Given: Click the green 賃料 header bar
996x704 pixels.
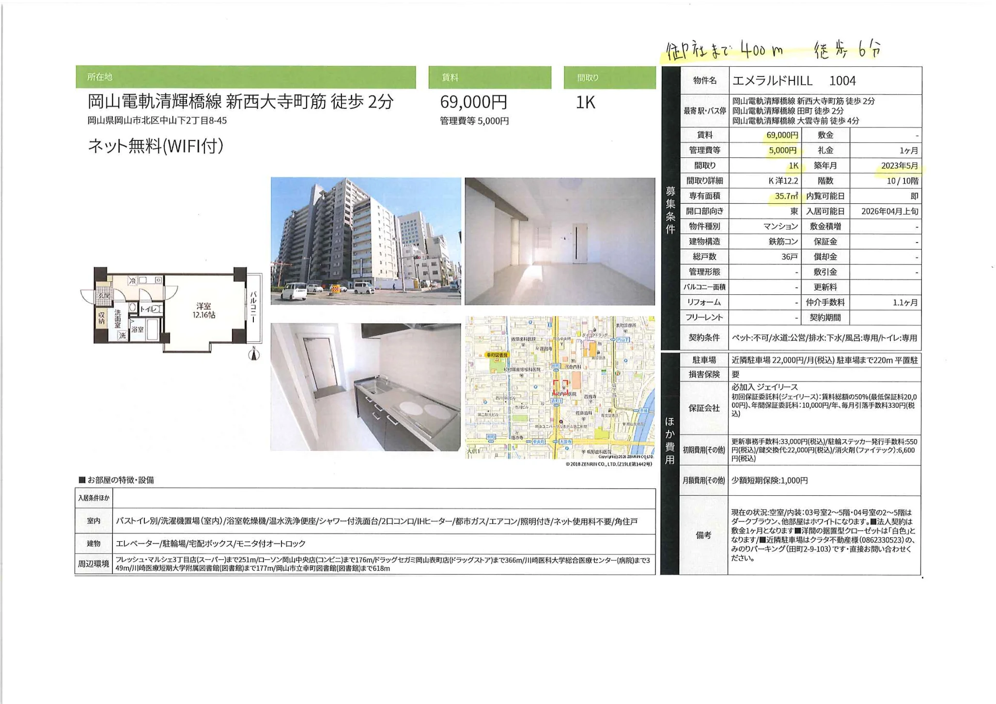Looking at the screenshot, I should (489, 77).
